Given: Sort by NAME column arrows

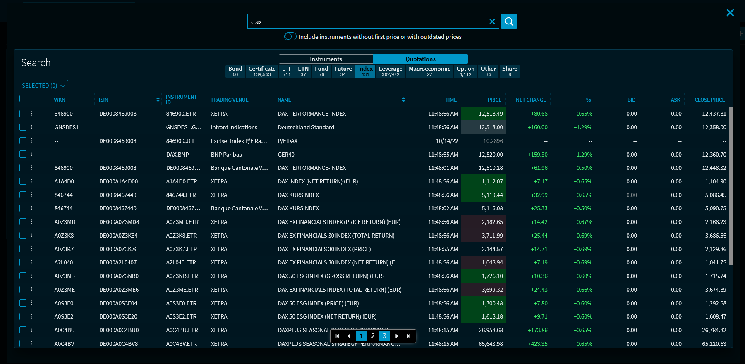Looking at the screenshot, I should tap(403, 100).
